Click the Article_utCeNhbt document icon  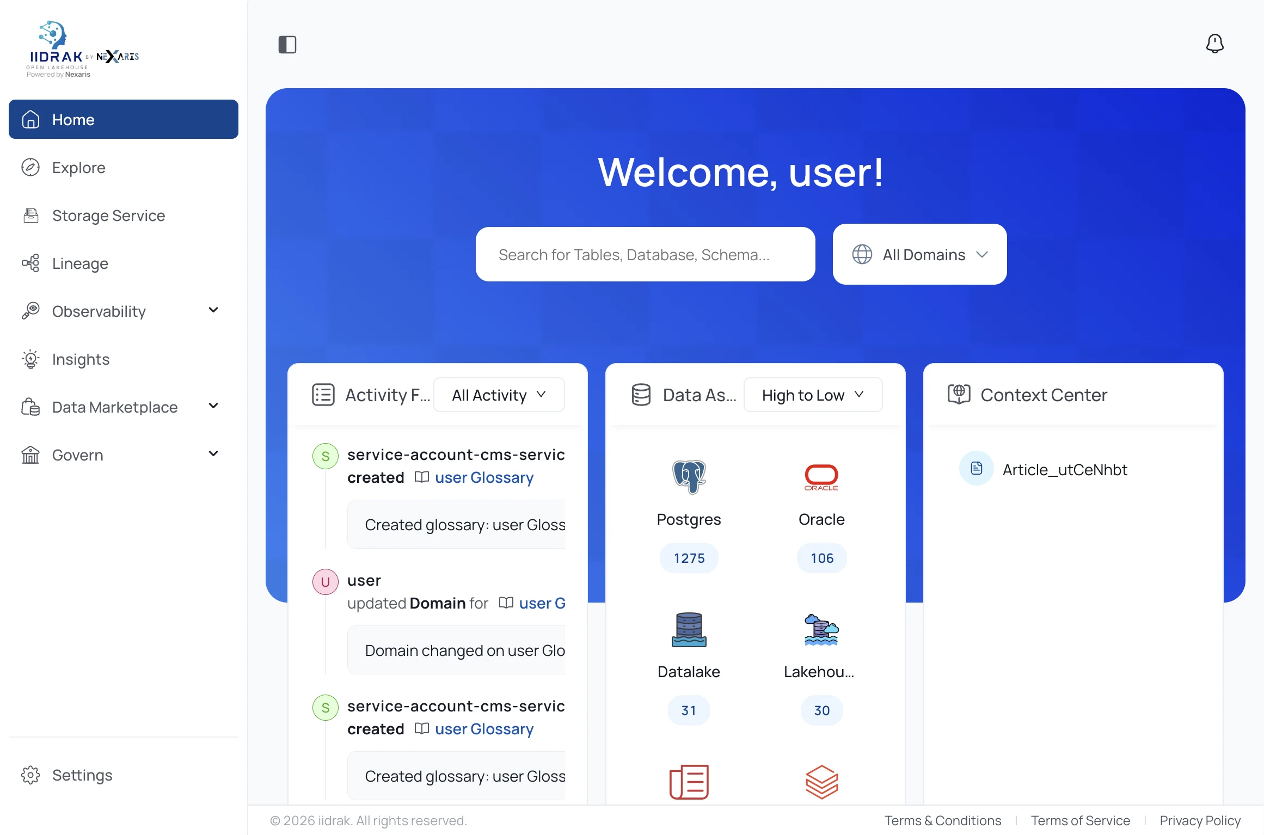pyautogui.click(x=976, y=468)
